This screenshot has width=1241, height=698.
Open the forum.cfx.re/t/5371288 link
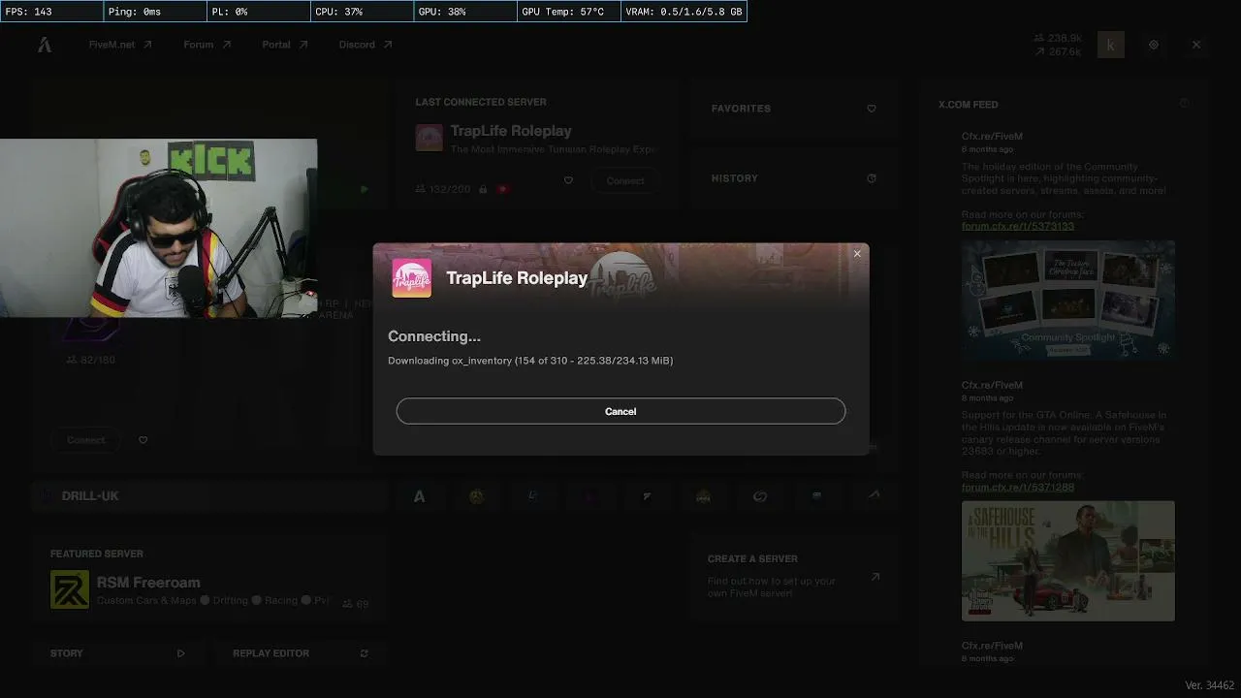pyautogui.click(x=1018, y=487)
